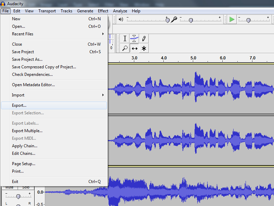Click the output speaker volume icon
Viewport: 274px width, 206px height.
(121, 19)
